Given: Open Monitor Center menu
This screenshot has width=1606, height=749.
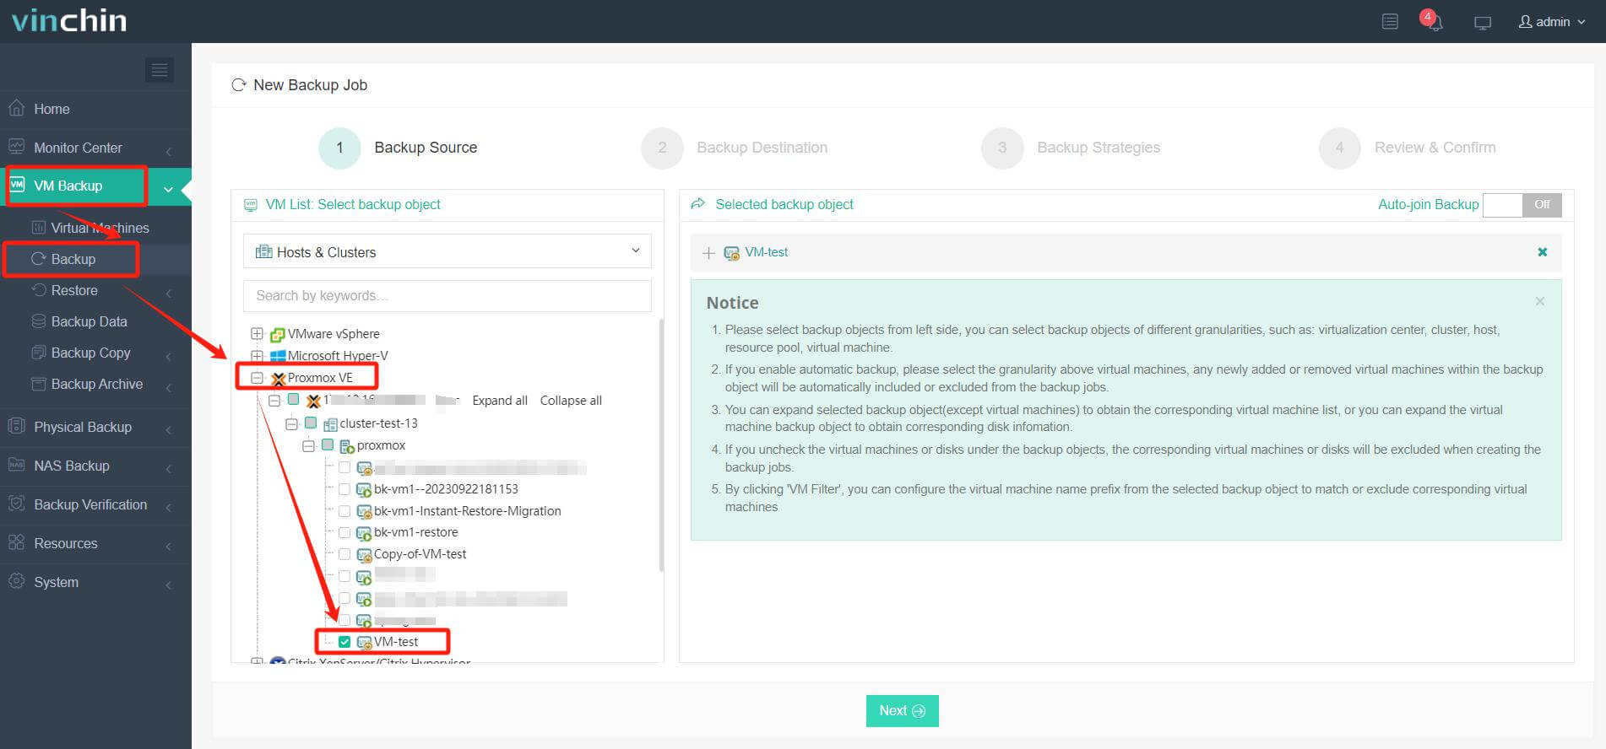Looking at the screenshot, I should pos(78,148).
